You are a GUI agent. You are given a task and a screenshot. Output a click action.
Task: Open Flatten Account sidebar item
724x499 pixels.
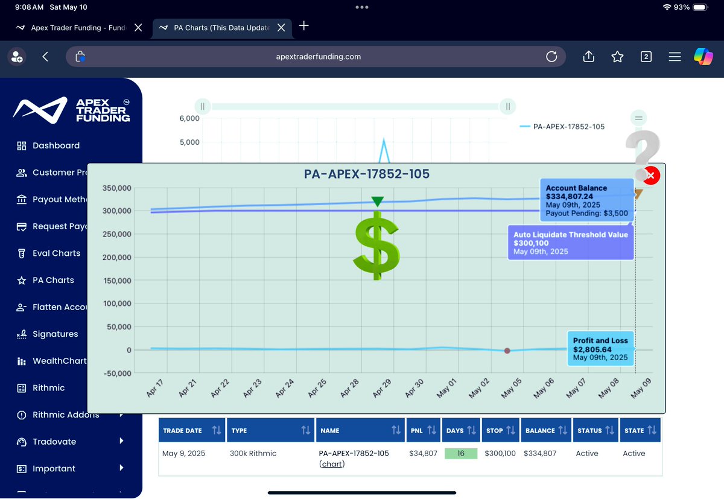click(x=52, y=307)
